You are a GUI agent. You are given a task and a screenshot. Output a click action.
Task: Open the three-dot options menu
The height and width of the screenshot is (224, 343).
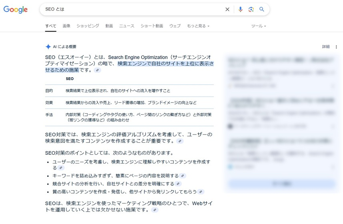336,47
